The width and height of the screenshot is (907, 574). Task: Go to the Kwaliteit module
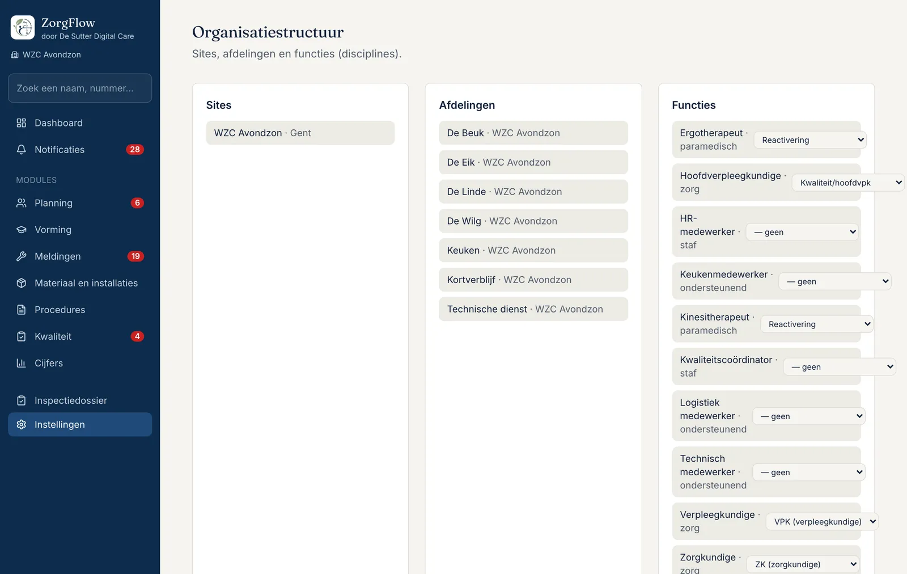pos(80,336)
